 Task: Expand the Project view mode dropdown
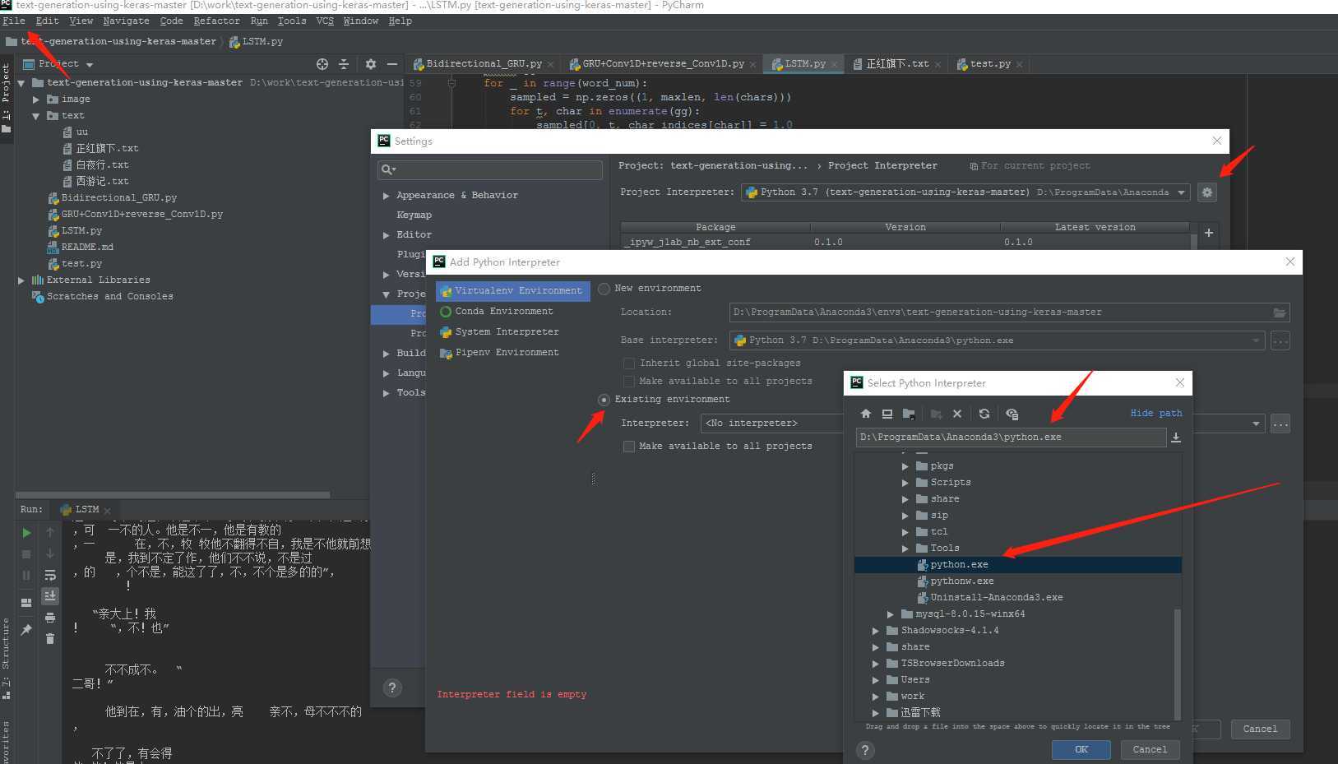tap(90, 65)
